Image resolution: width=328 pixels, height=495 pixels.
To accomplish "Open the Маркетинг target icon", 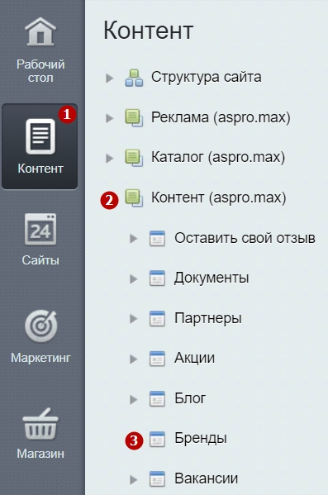I will [x=40, y=326].
